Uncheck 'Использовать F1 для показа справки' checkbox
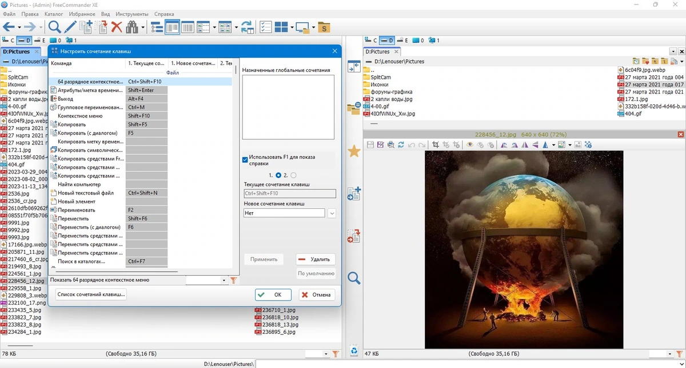This screenshot has height=368, width=686. (x=245, y=160)
